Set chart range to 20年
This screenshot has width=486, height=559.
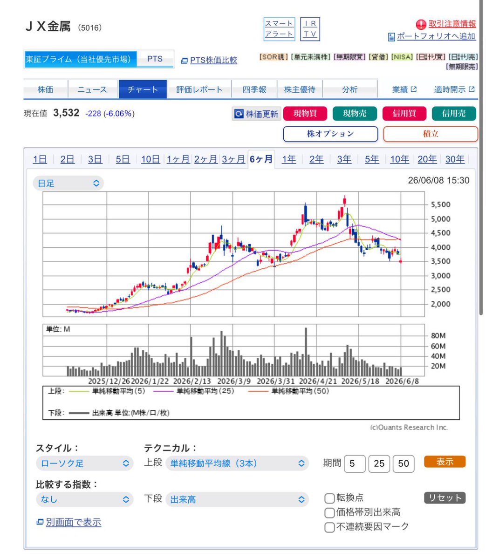[427, 159]
